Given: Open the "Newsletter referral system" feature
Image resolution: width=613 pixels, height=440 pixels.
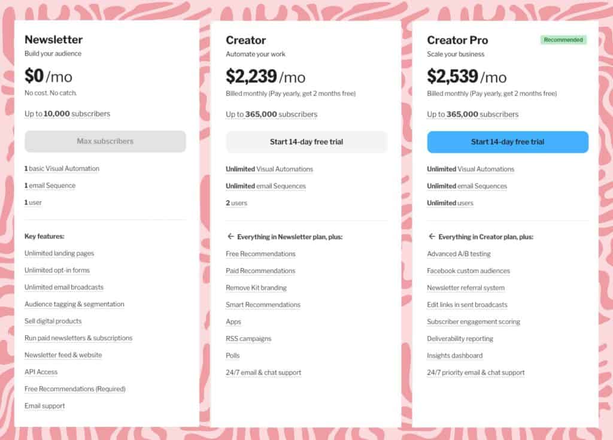Looking at the screenshot, I should pyautogui.click(x=466, y=287).
